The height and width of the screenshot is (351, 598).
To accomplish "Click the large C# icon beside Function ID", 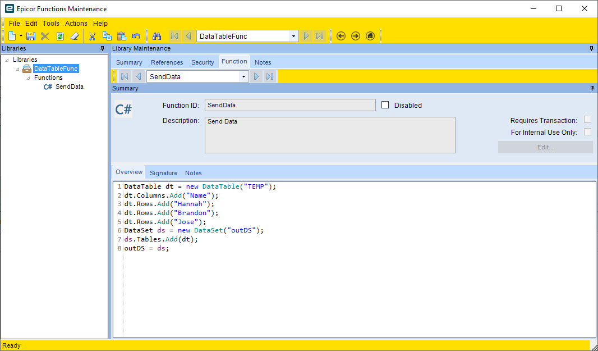I will [123, 110].
